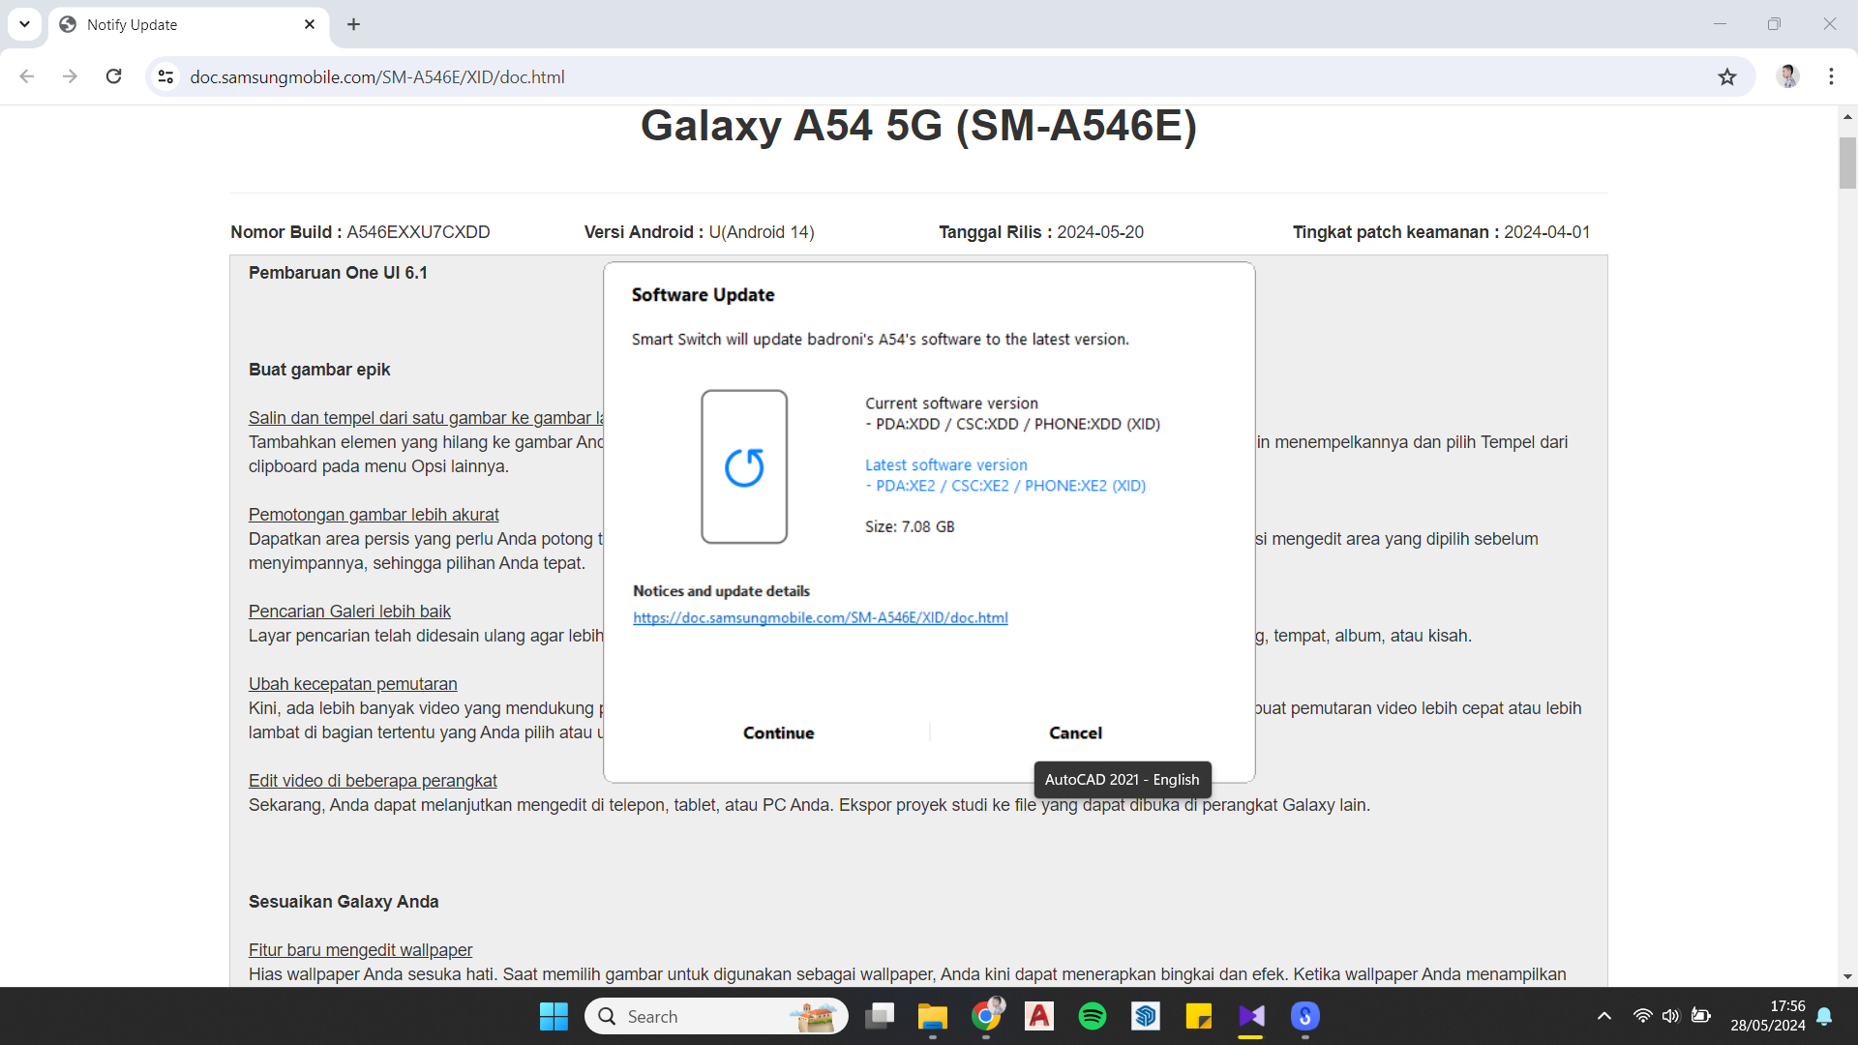Open KMPlayer from the taskbar
Screen dimensions: 1858x1045
coord(1252,1016)
